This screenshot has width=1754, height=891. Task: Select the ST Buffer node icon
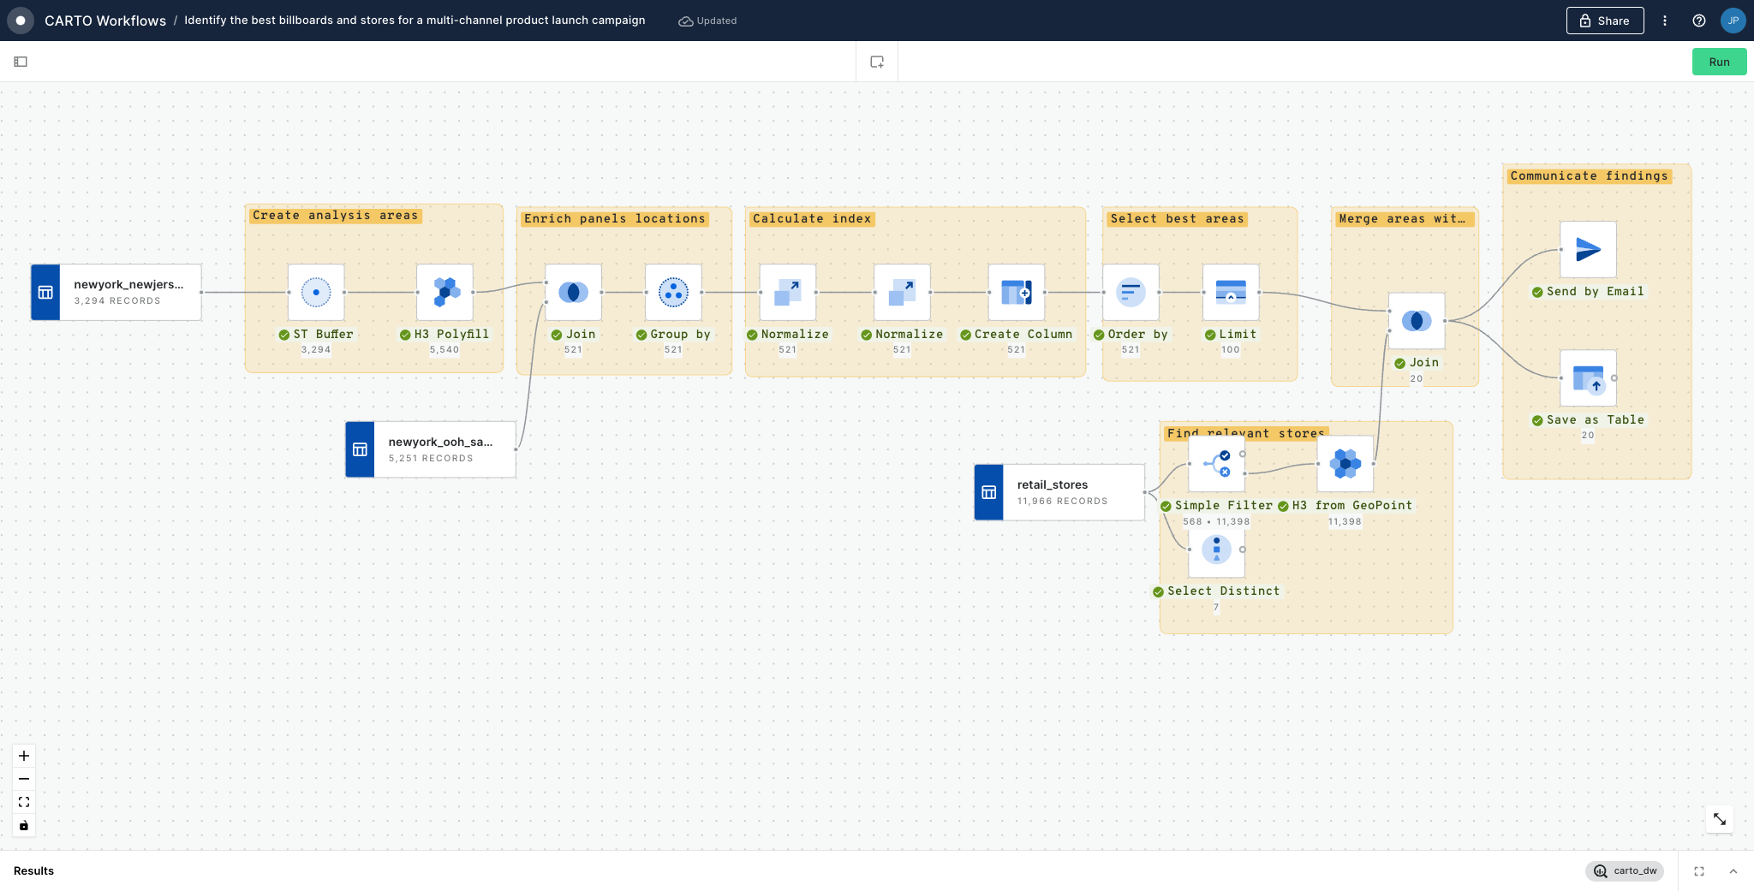tap(316, 293)
